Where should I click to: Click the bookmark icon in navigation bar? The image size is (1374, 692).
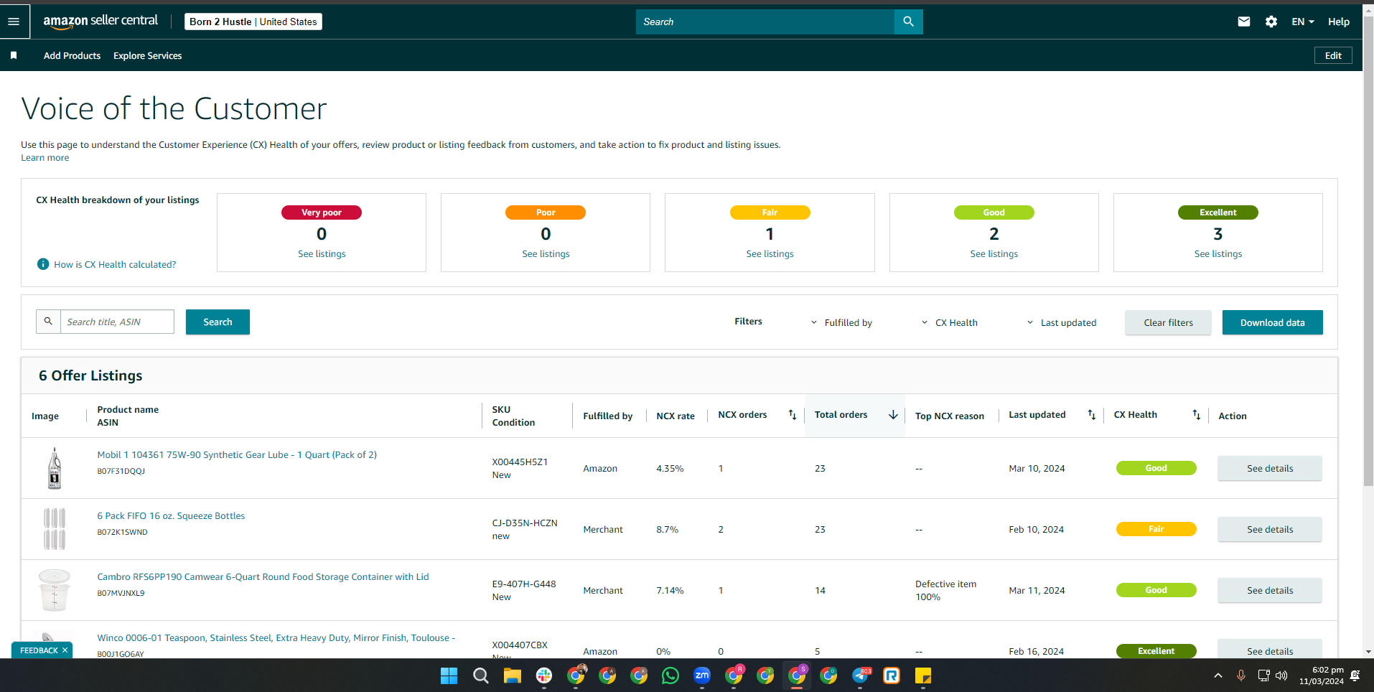click(x=14, y=55)
